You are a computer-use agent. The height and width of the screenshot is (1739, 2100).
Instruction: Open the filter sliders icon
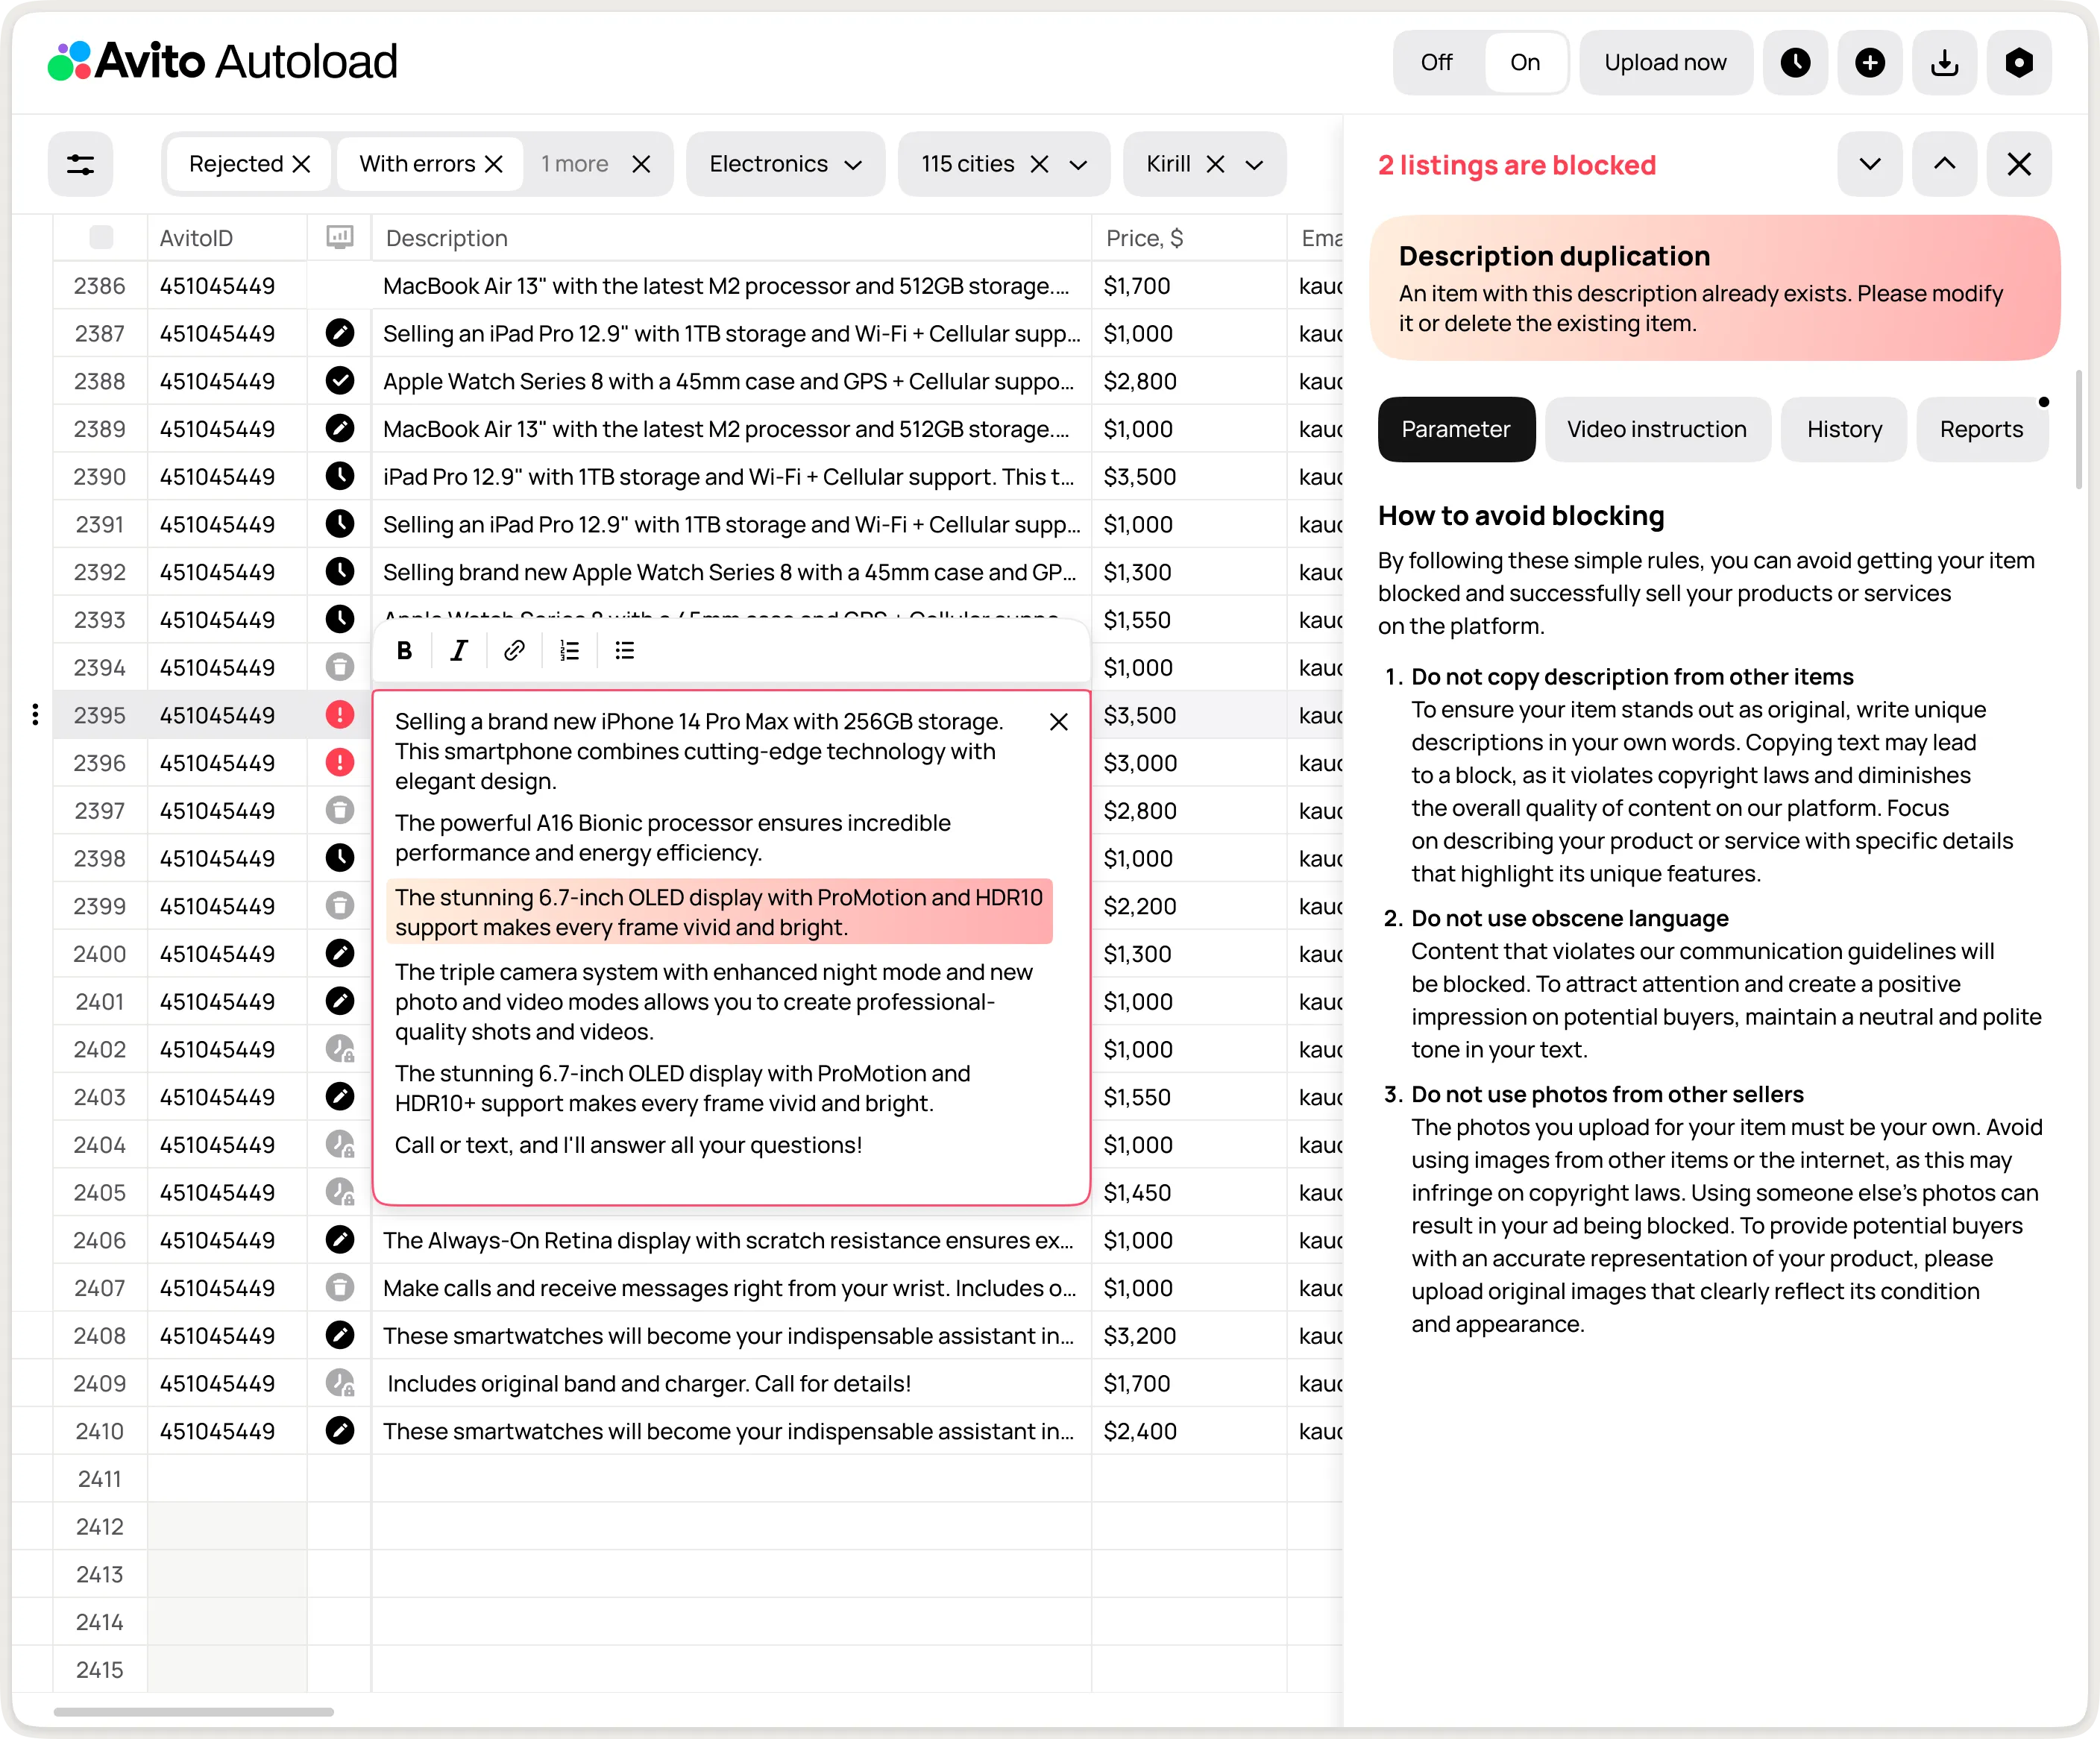click(80, 164)
